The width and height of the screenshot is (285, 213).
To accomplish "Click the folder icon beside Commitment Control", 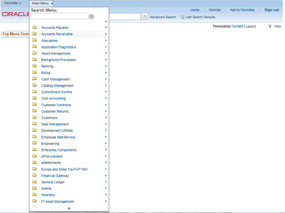I will tap(34, 92).
